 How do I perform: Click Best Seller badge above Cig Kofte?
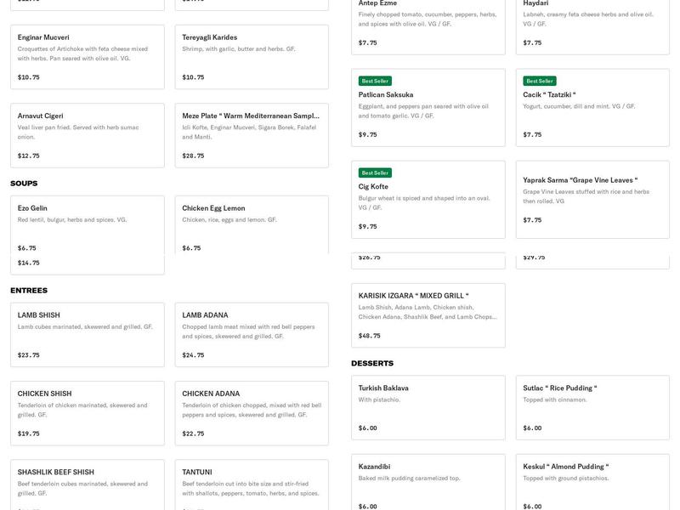coord(375,173)
